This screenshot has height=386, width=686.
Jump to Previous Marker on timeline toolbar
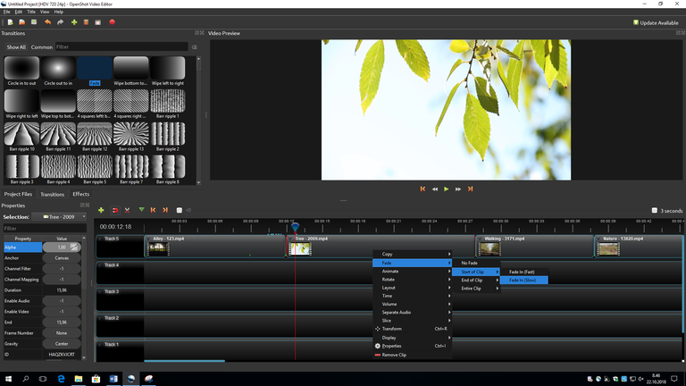[153, 210]
